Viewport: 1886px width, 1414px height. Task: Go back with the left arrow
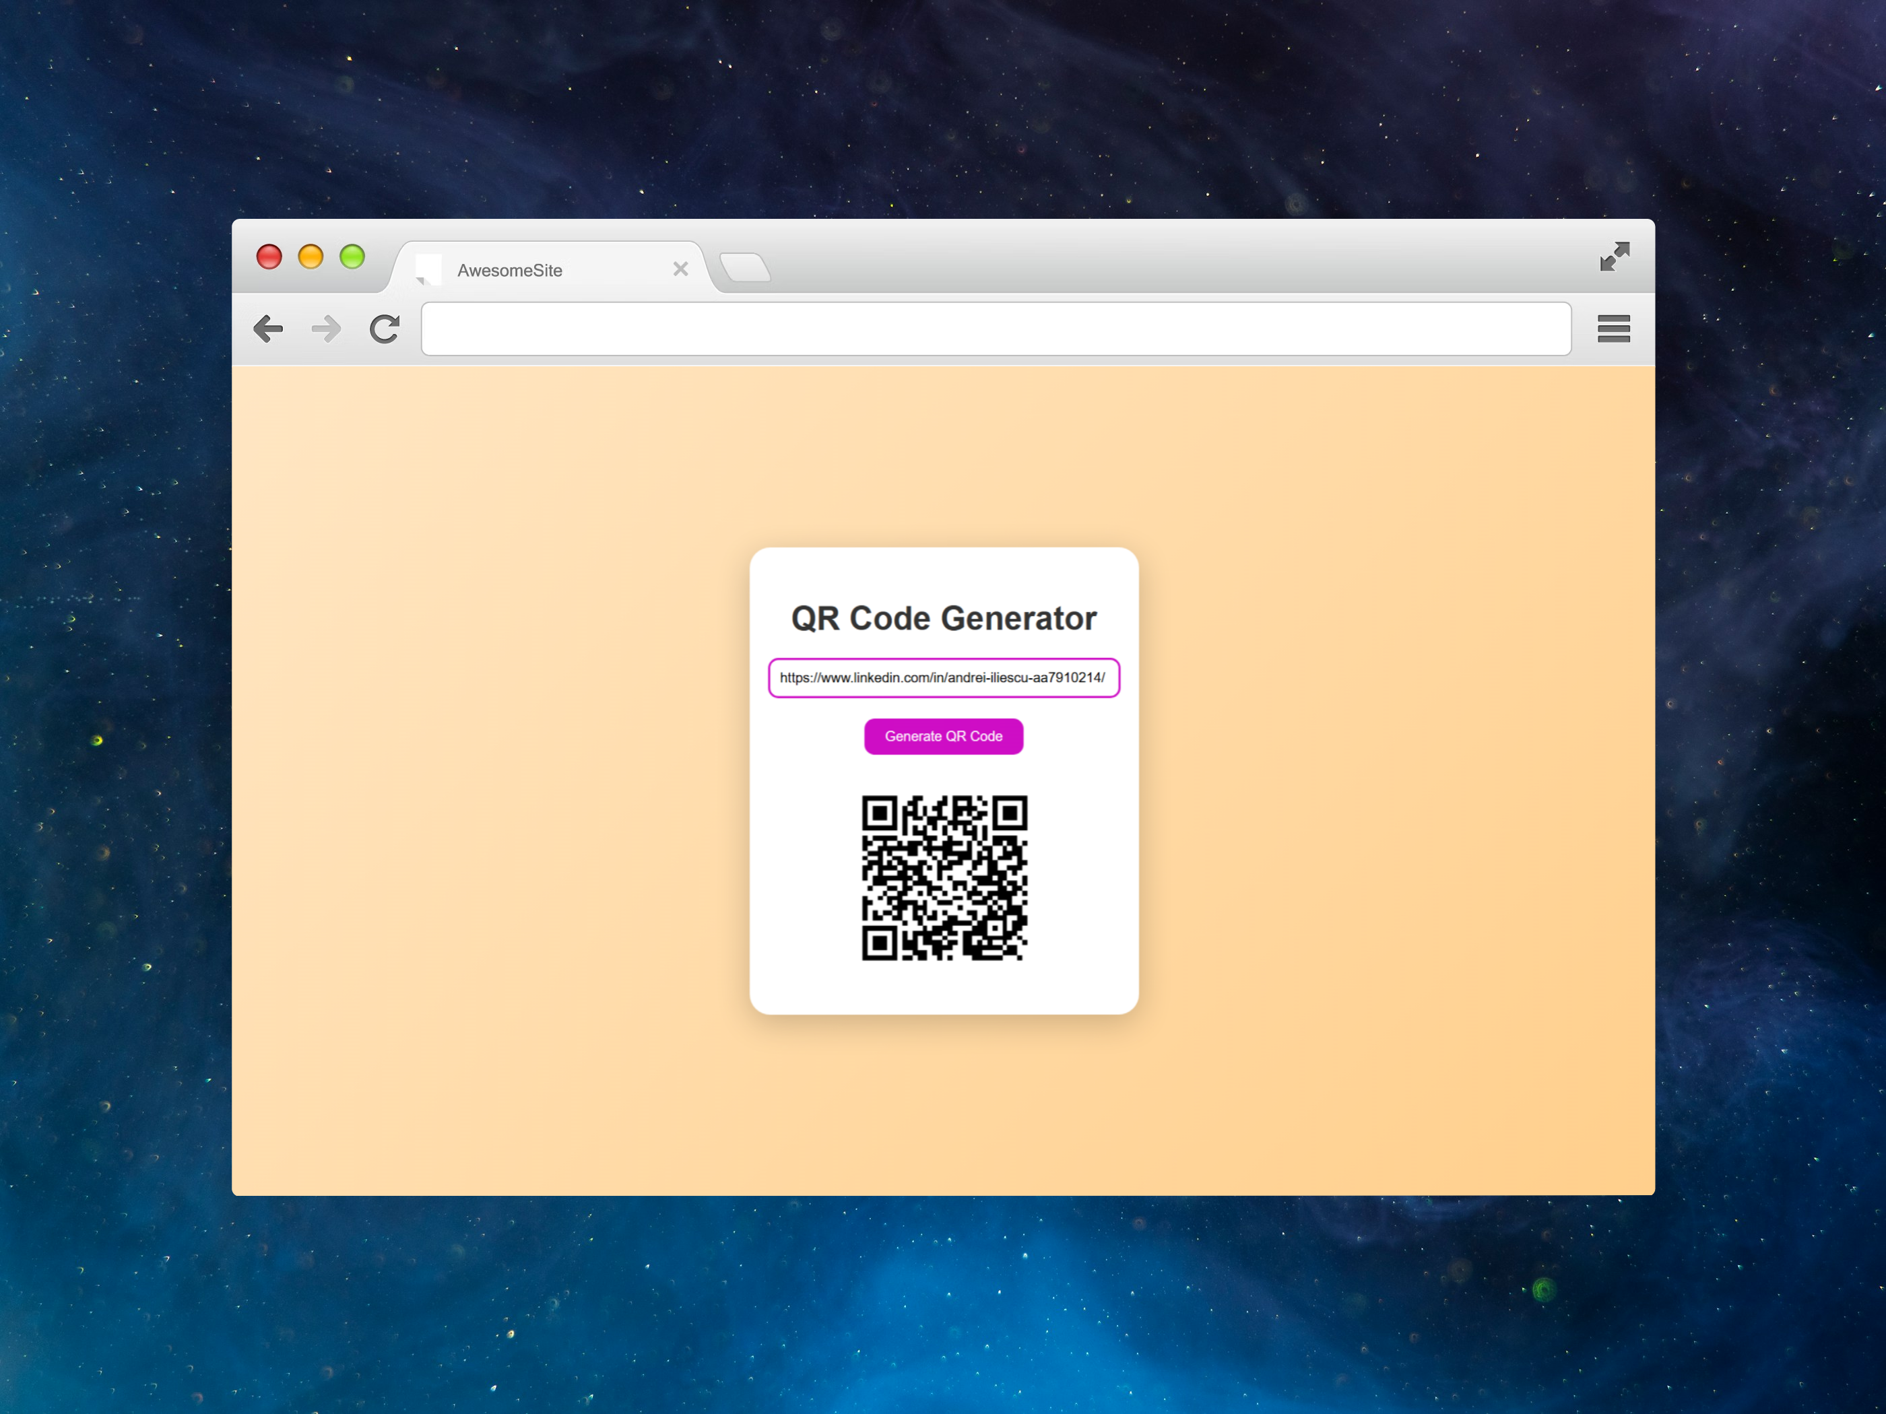tap(267, 329)
